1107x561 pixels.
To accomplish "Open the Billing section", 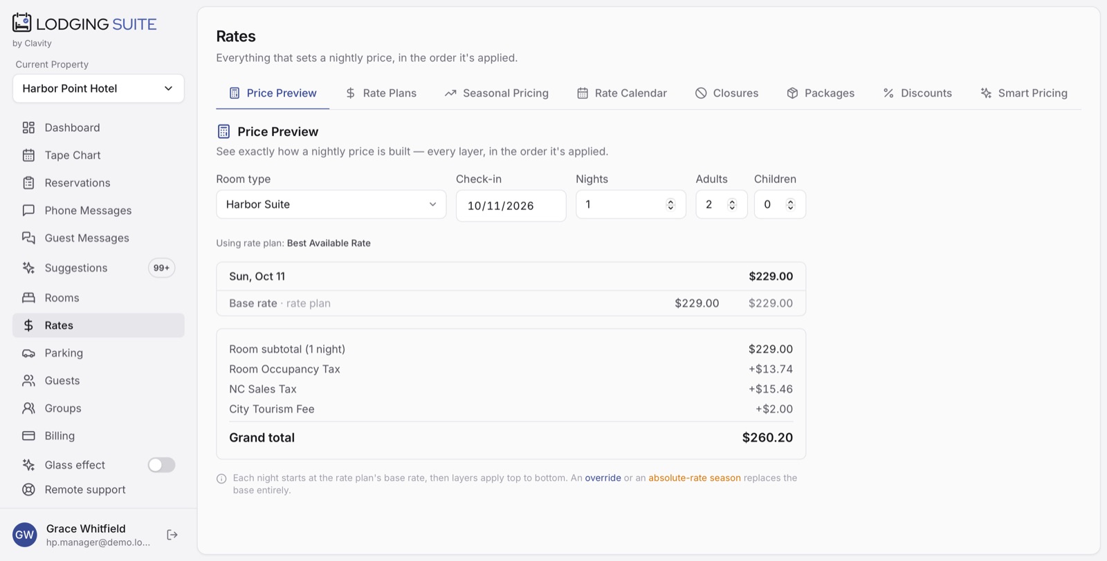I will pyautogui.click(x=98, y=436).
